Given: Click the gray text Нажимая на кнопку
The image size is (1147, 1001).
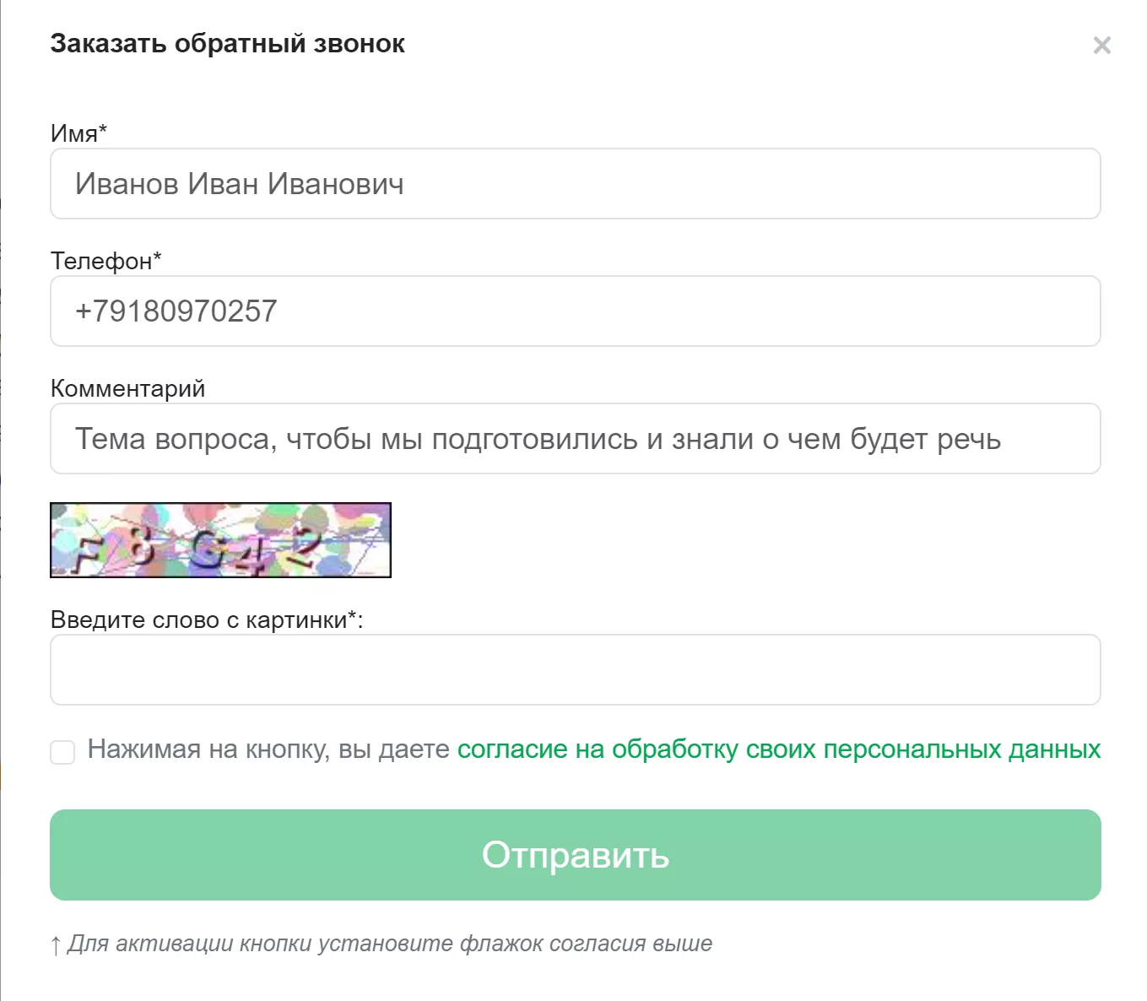Looking at the screenshot, I should point(268,749).
